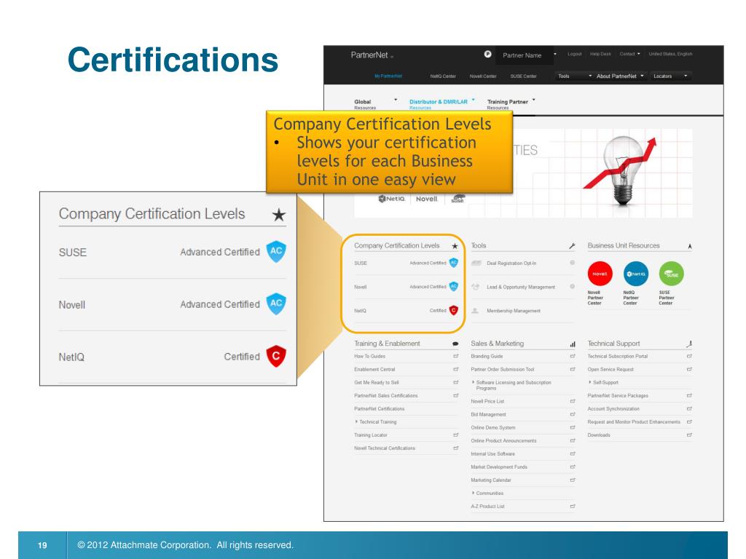The height and width of the screenshot is (559, 746).
Task: Open the NetIQ Center menu item
Action: (x=443, y=76)
